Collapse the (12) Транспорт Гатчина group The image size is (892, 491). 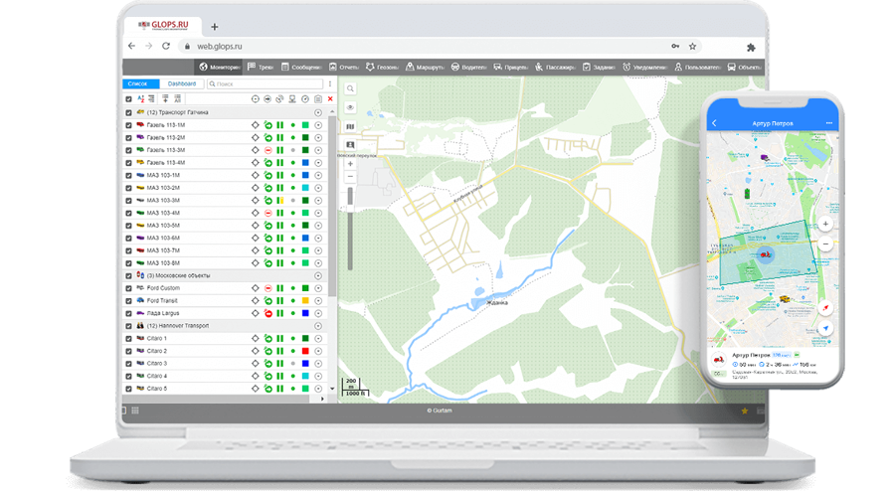[177, 112]
